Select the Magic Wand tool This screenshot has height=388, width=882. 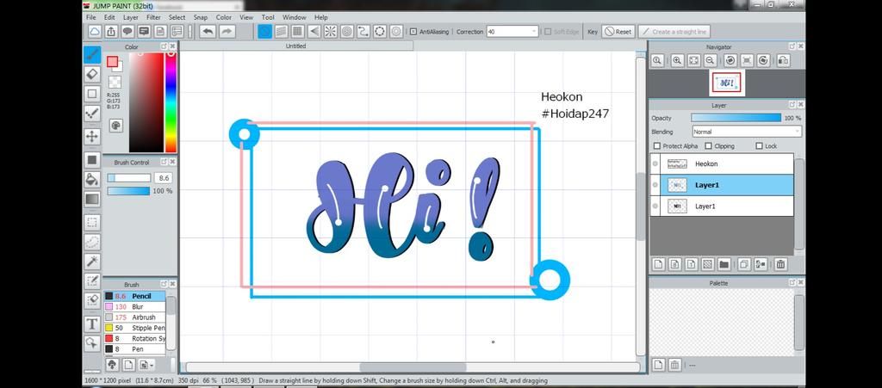click(x=92, y=261)
